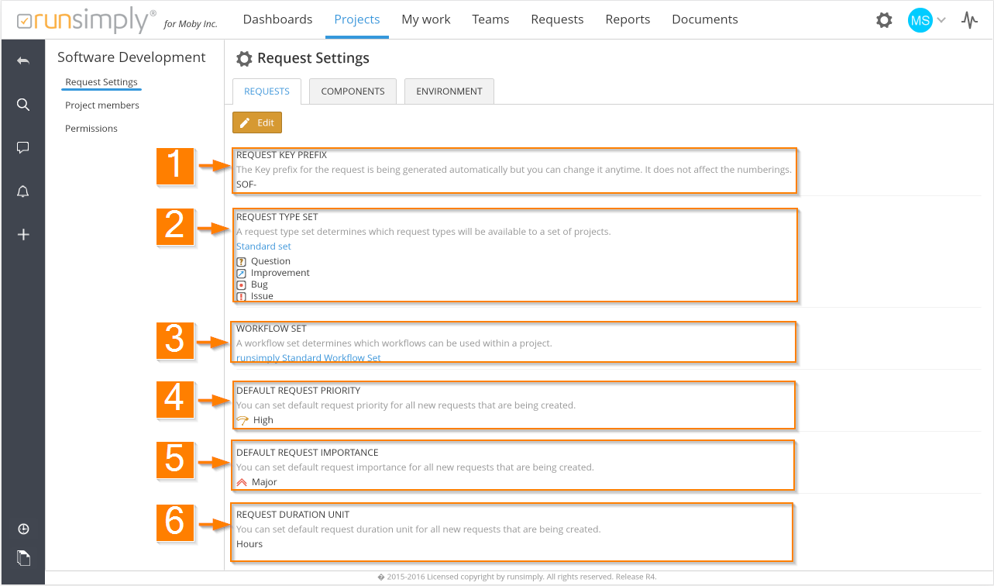Switch to the Components tab
Viewport: 994px width, 586px height.
pos(353,91)
